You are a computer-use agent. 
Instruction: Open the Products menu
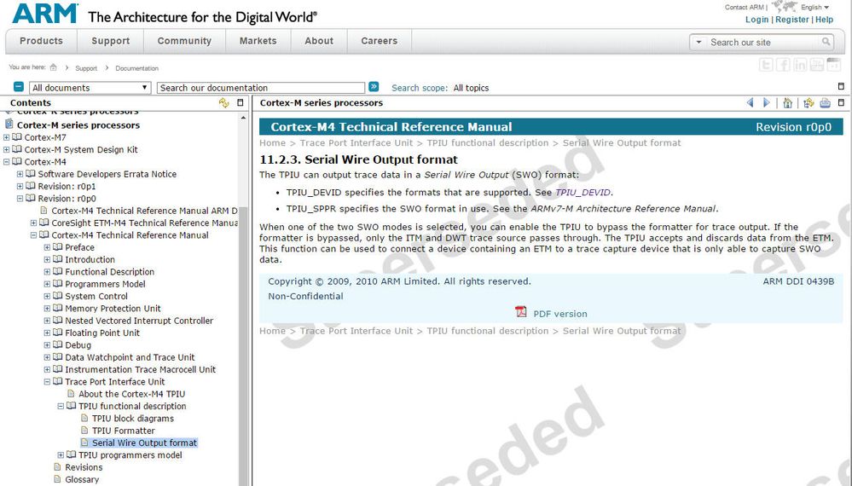tap(41, 41)
